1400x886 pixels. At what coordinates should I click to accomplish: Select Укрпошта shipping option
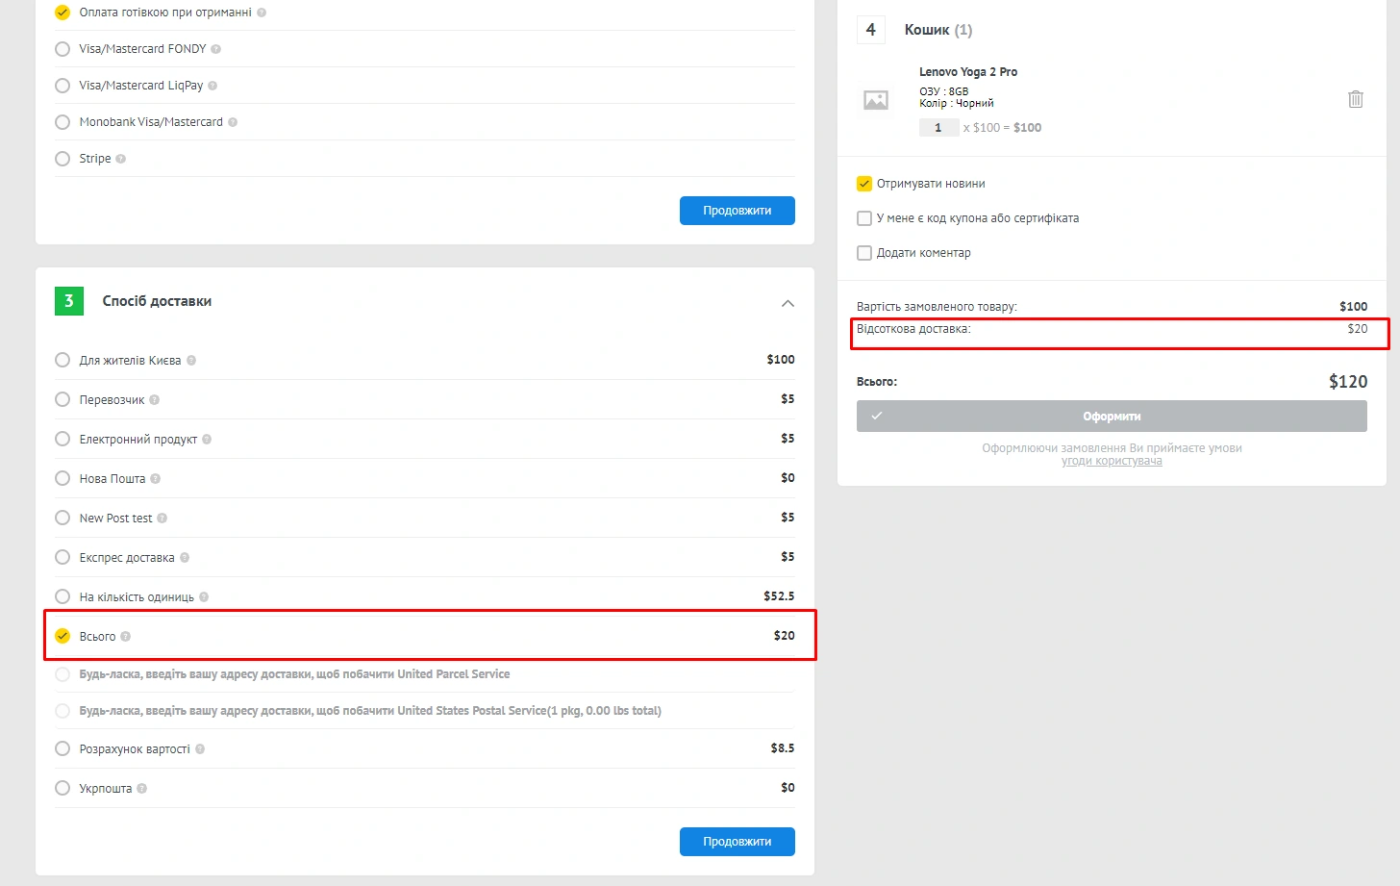coord(62,788)
